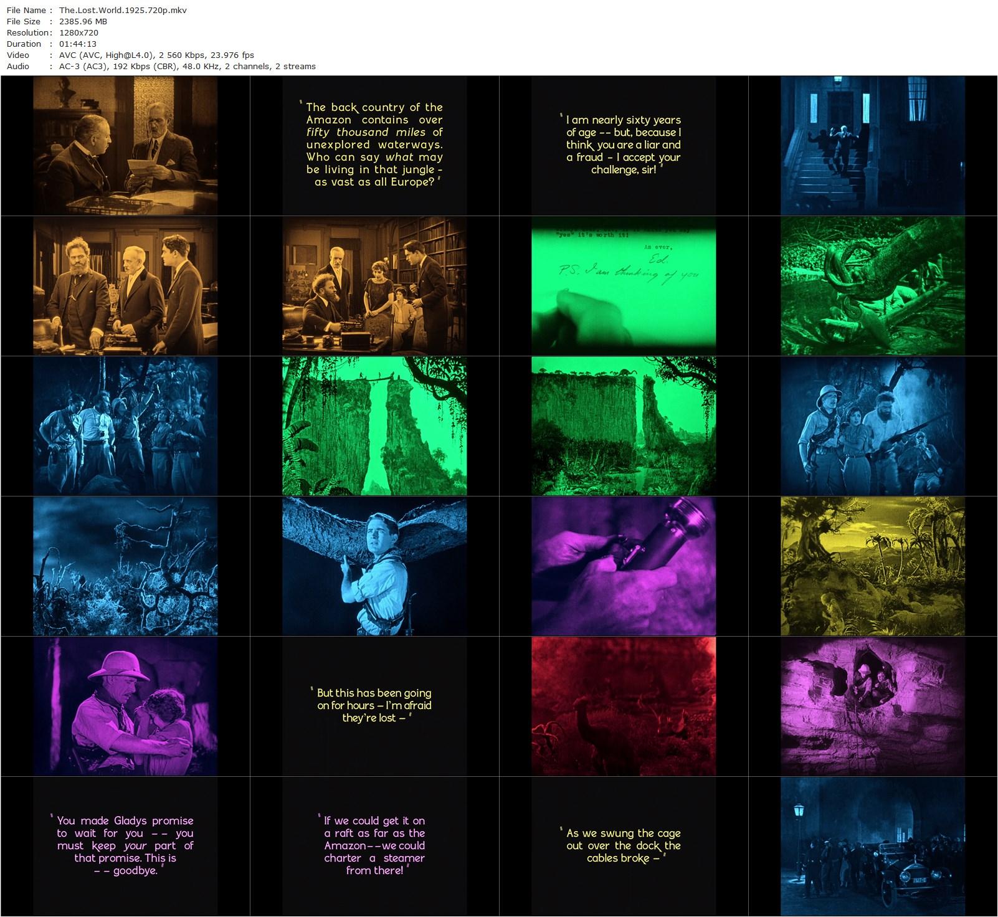
Task: Select the green plateau chasm with log bridge frame
Action: pos(374,426)
